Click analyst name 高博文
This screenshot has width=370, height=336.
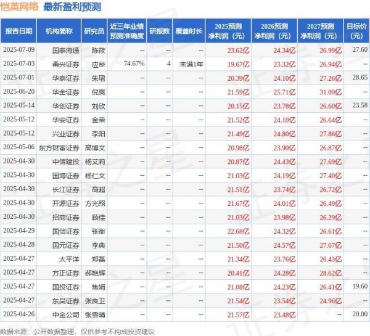point(95,148)
